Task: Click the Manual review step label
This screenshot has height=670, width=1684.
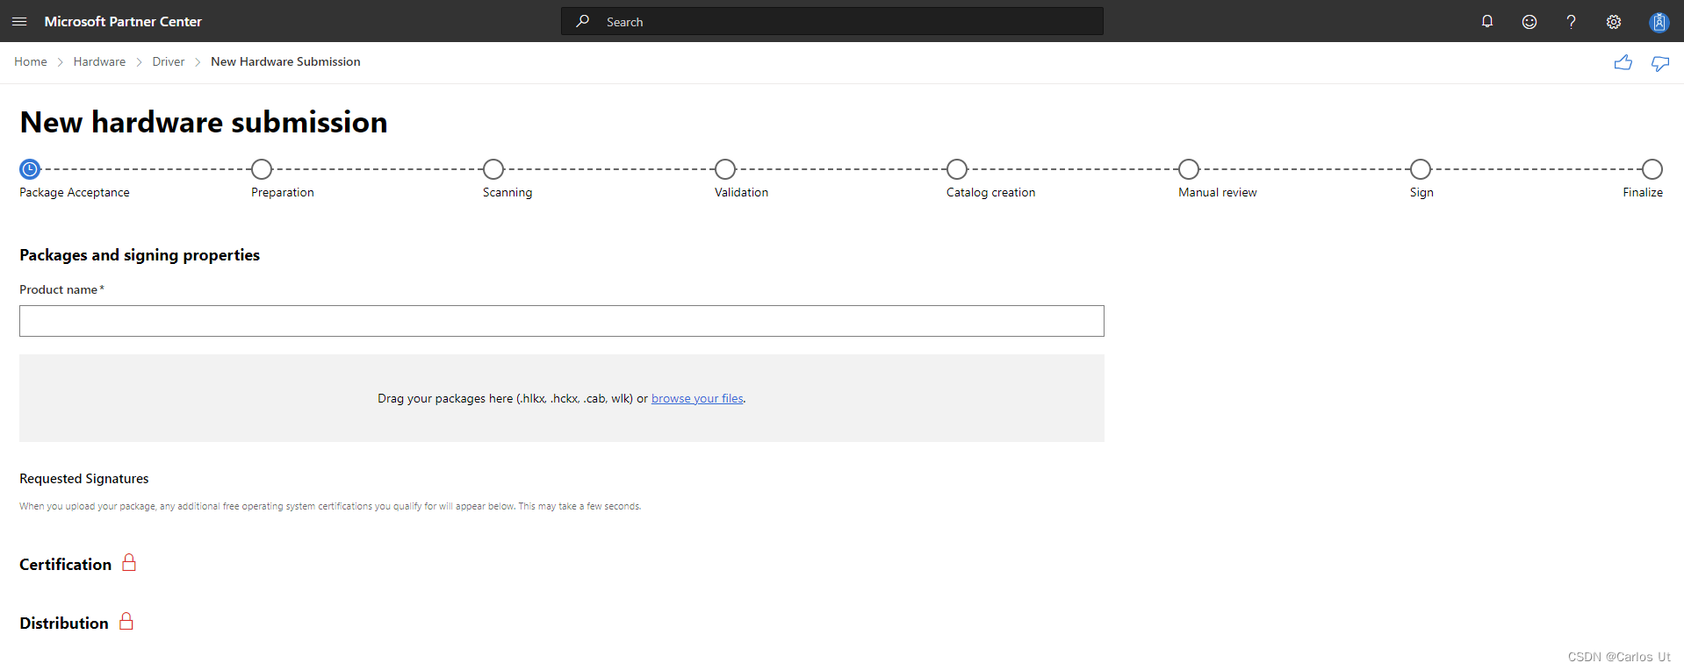Action: pos(1218,192)
